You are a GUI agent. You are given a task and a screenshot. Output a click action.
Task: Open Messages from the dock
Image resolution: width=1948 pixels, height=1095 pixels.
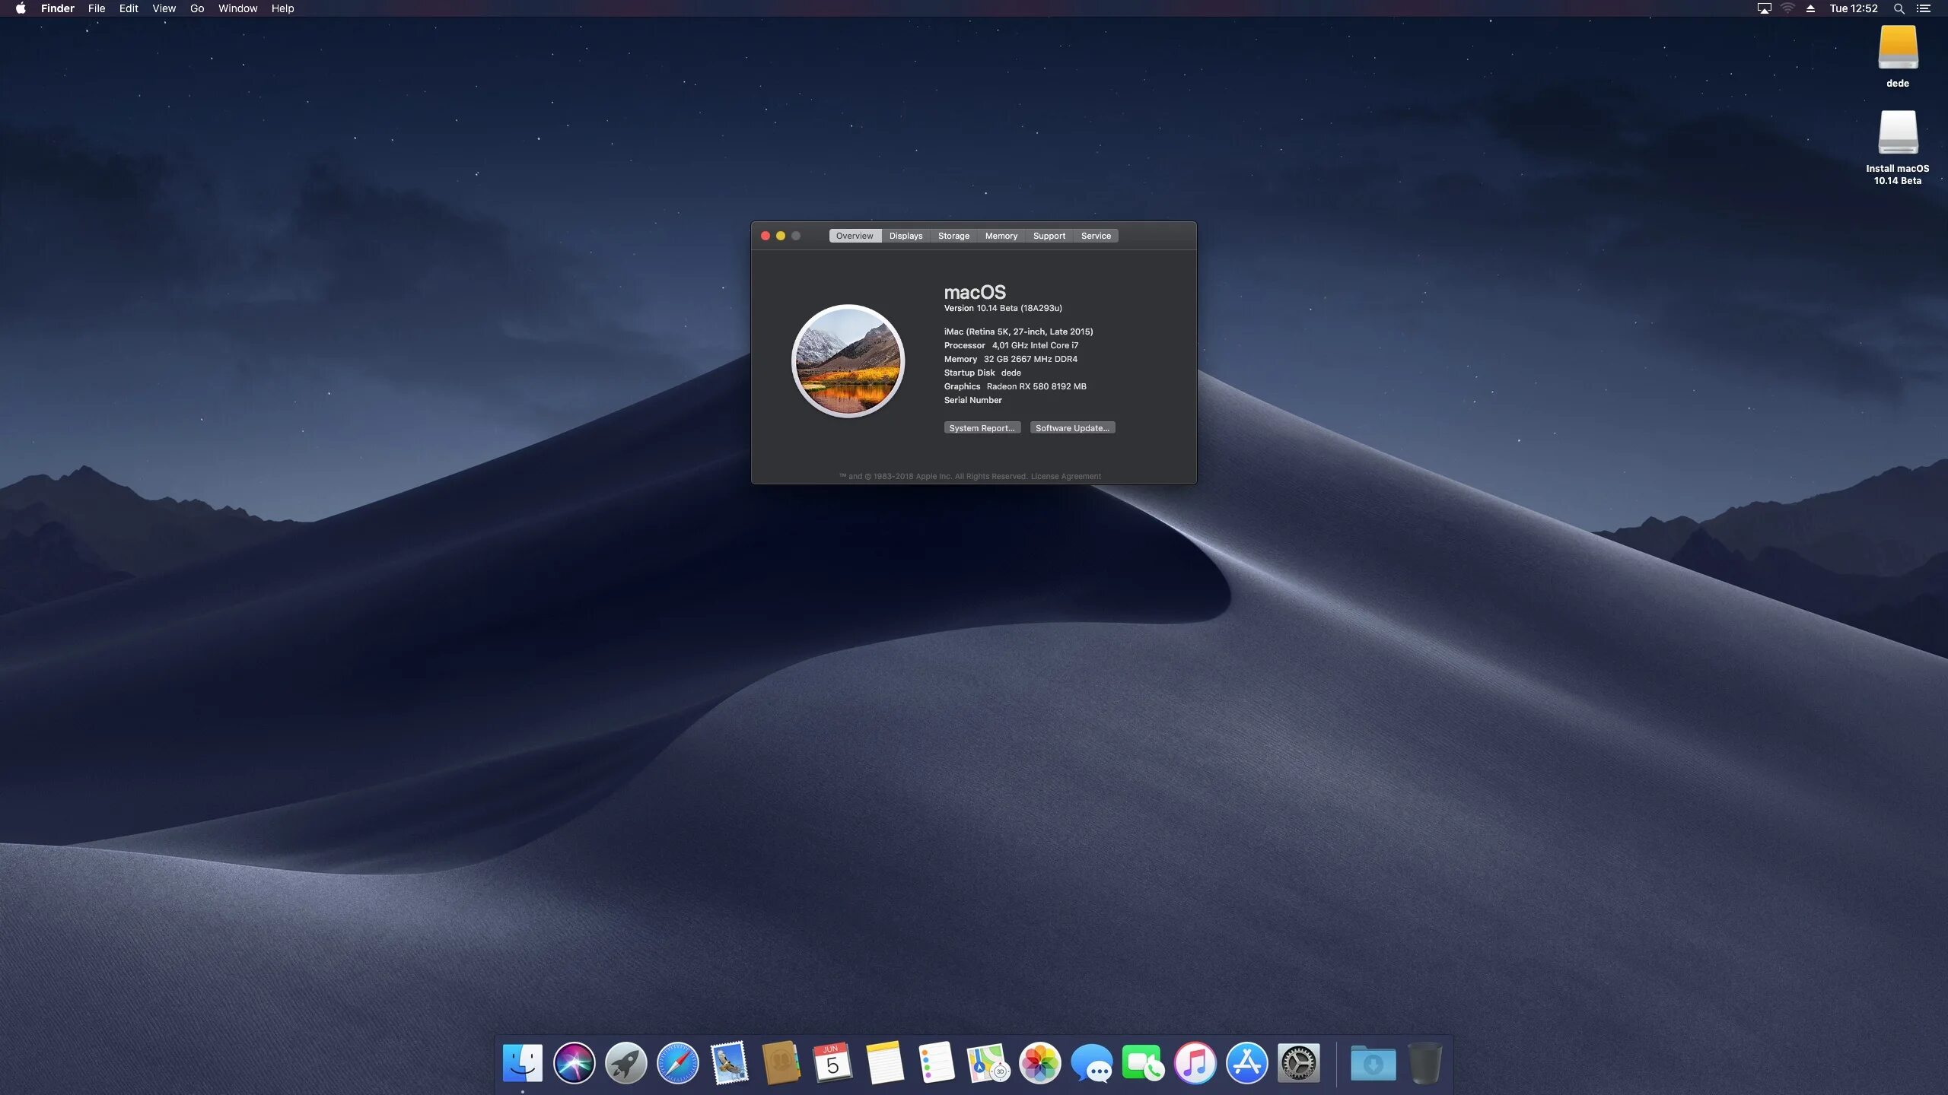point(1091,1062)
